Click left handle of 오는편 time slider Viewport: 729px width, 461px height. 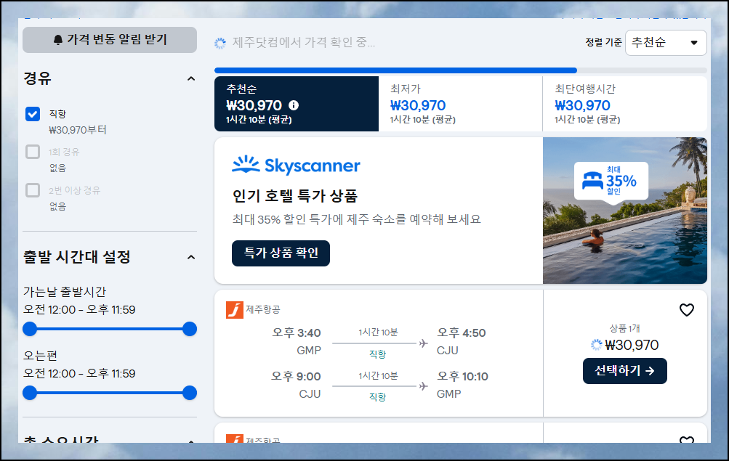coord(30,393)
